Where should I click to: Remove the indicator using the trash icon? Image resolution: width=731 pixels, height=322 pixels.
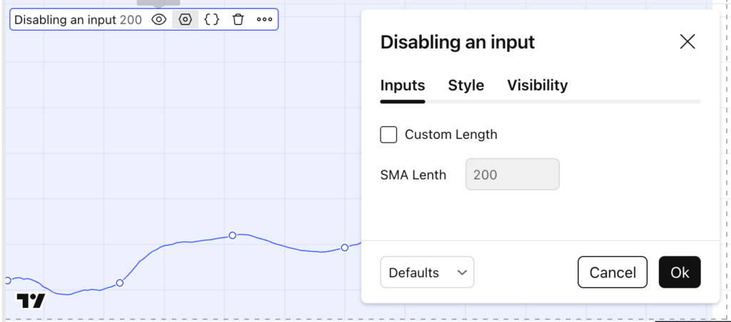[x=238, y=20]
